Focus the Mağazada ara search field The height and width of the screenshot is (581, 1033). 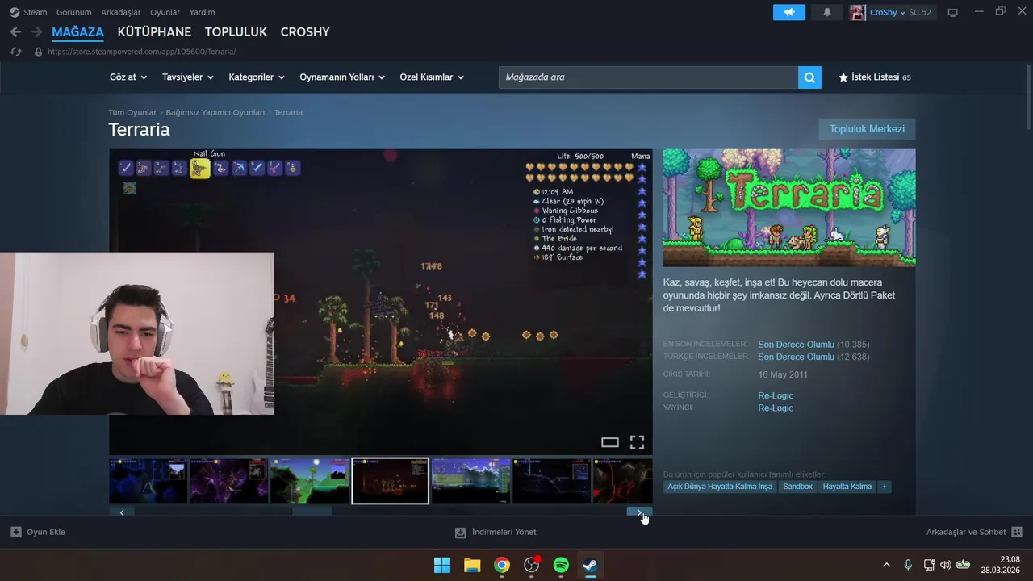tap(648, 77)
